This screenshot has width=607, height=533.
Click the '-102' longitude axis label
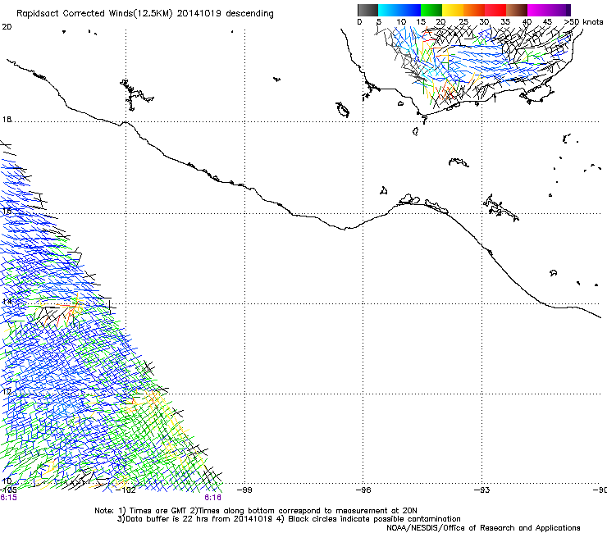click(126, 490)
